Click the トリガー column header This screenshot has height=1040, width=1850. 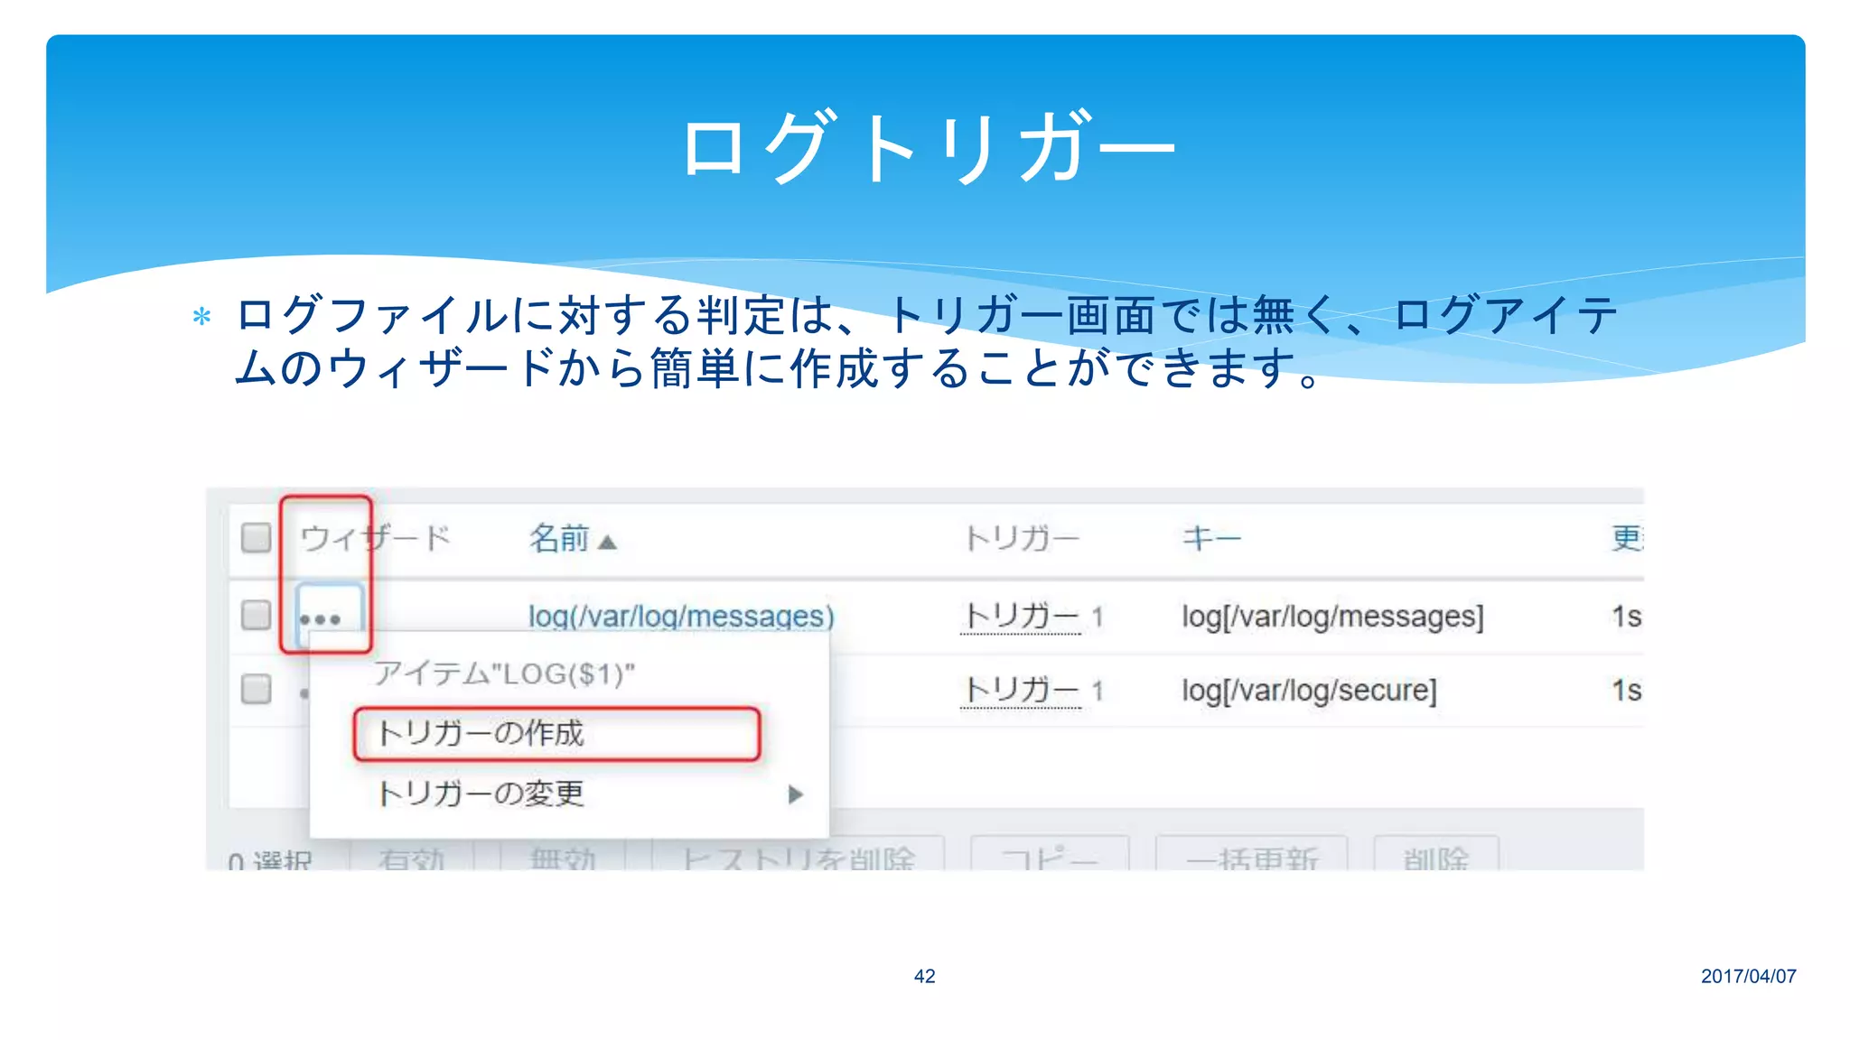pos(1021,538)
